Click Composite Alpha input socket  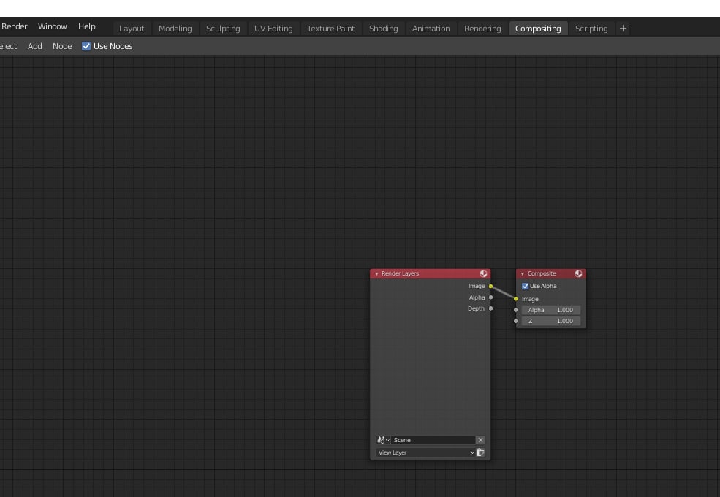pos(515,310)
